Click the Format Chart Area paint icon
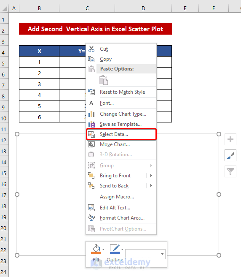The image size is (241, 277). click(x=91, y=218)
